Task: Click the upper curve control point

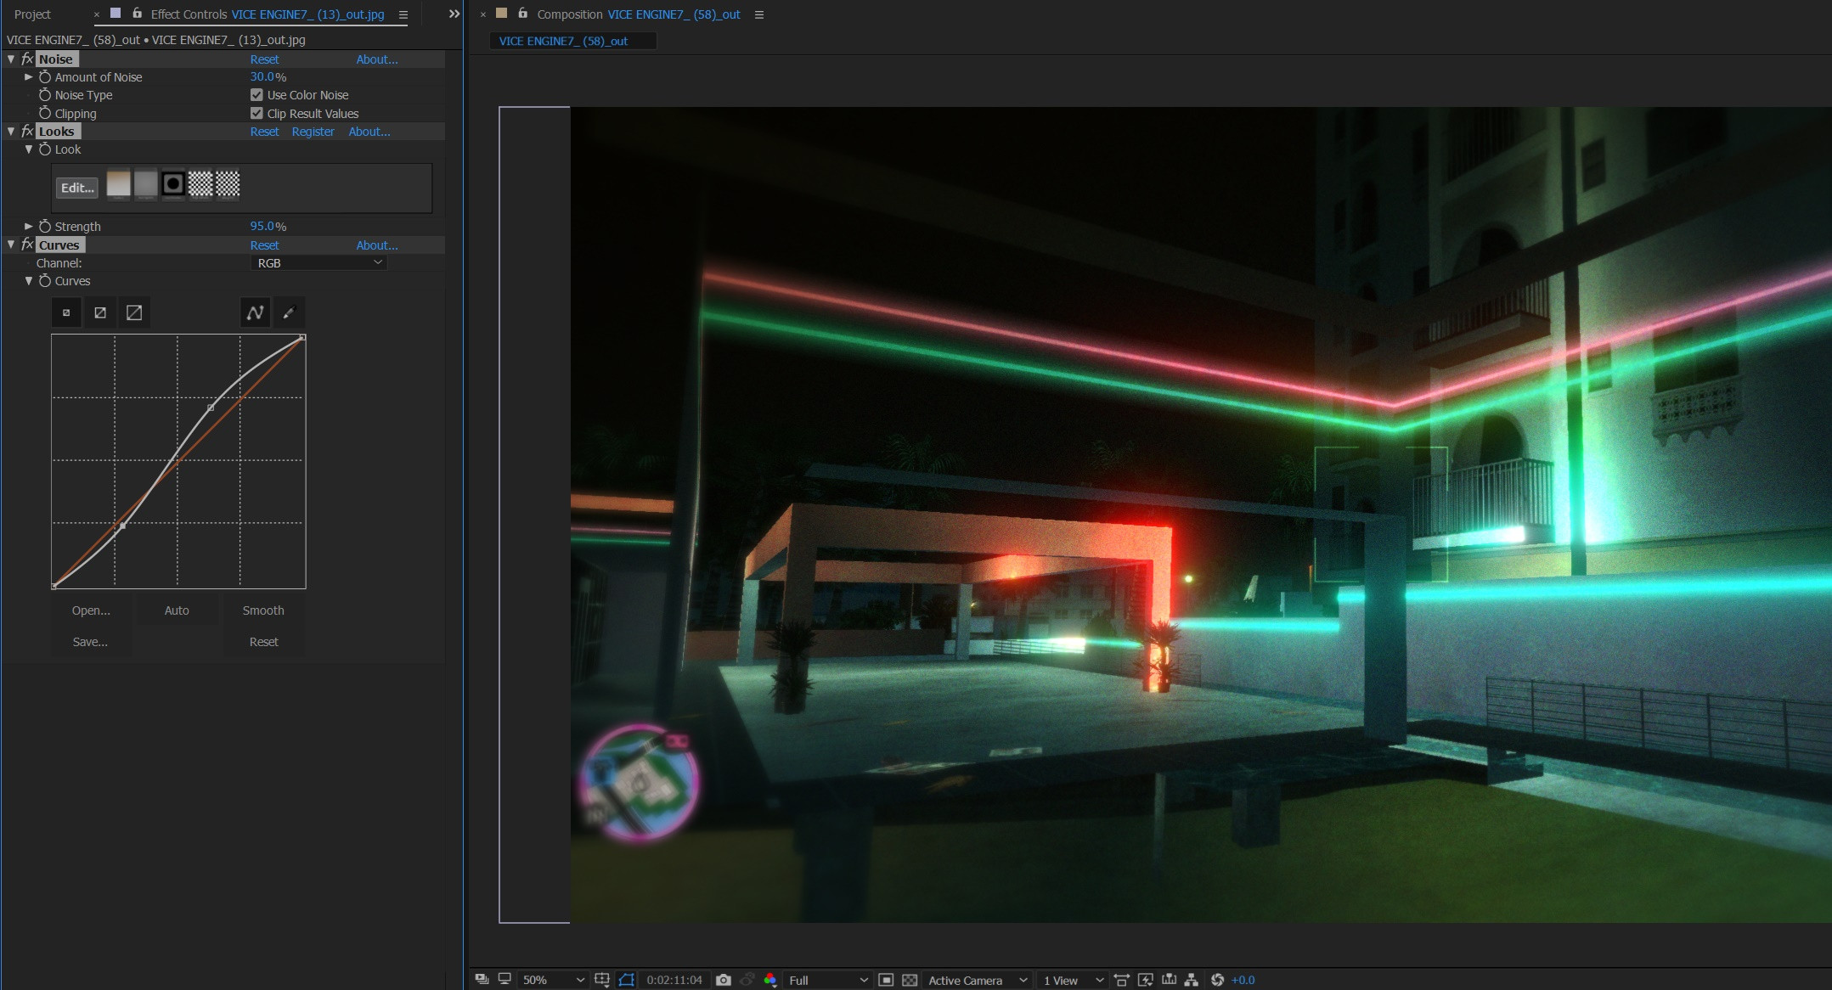Action: click(x=211, y=408)
